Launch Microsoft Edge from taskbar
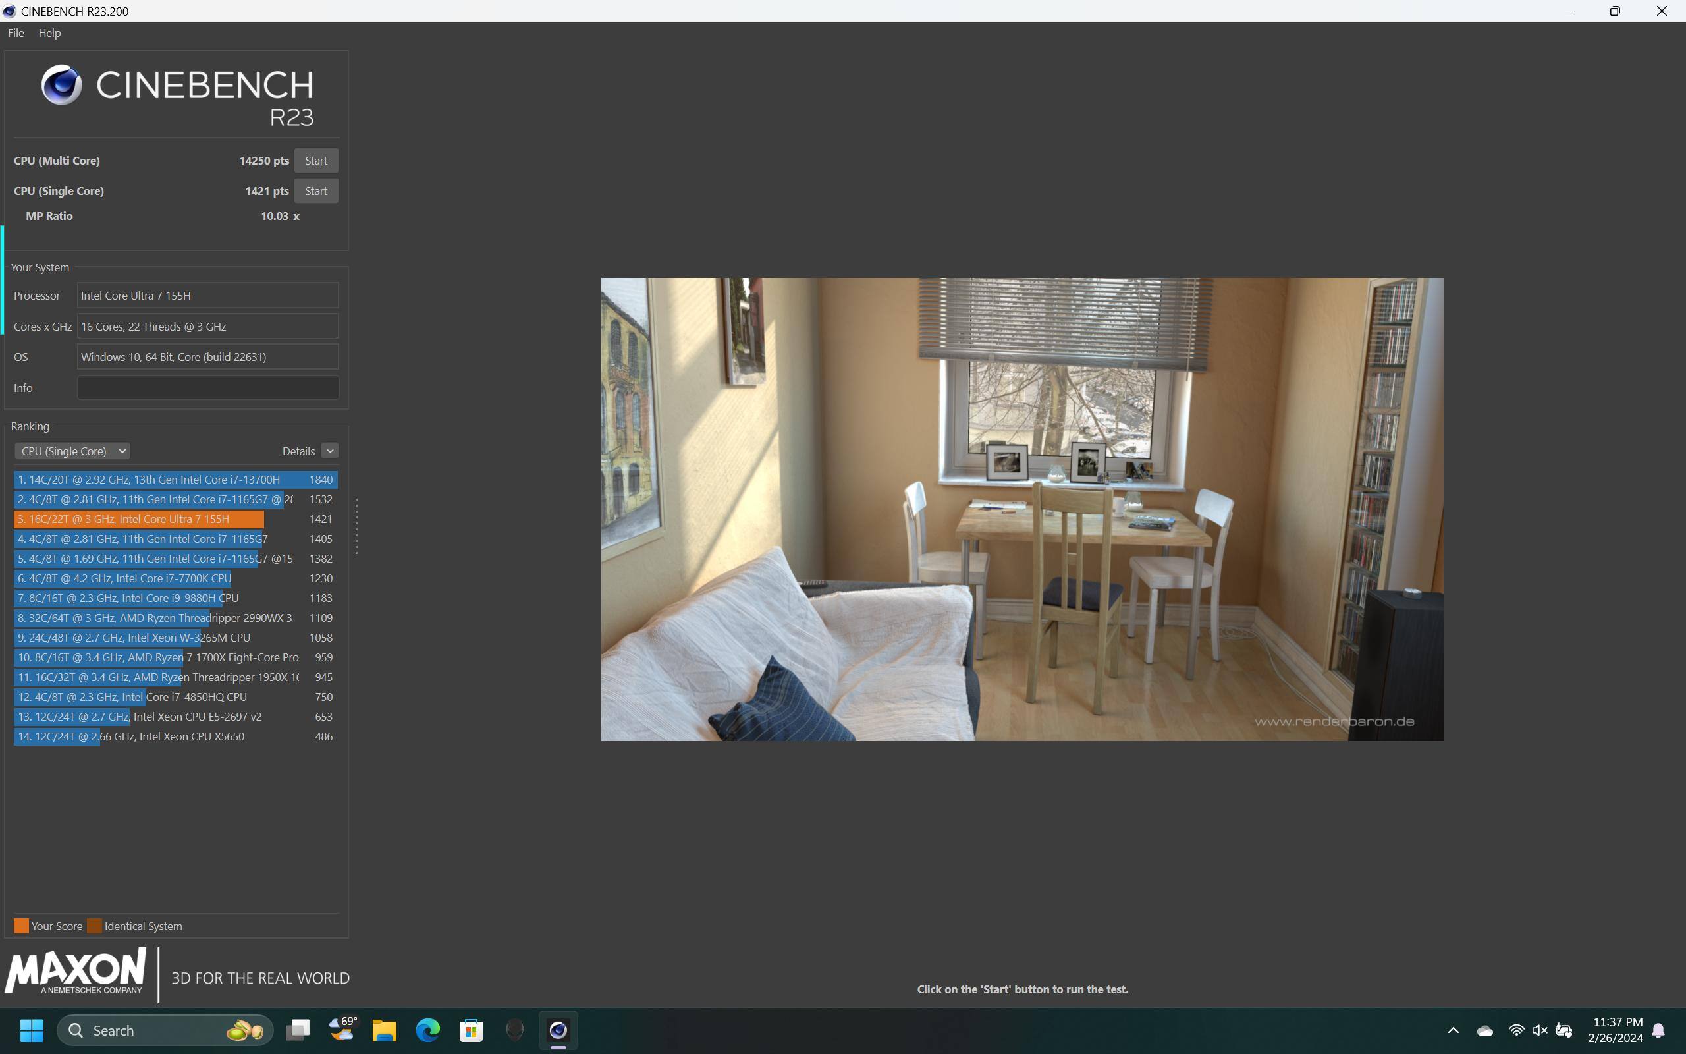The image size is (1686, 1054). [x=428, y=1030]
